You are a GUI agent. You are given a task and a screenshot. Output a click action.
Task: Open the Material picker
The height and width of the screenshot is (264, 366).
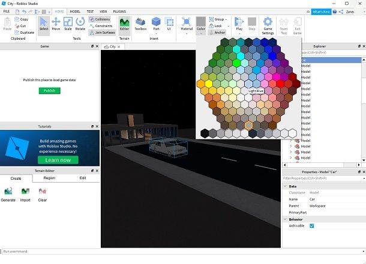click(x=187, y=24)
